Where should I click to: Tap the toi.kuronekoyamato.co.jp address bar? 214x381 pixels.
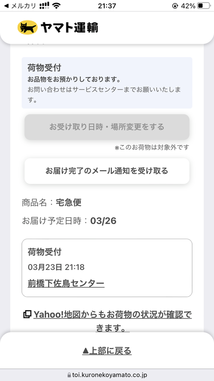point(107,375)
